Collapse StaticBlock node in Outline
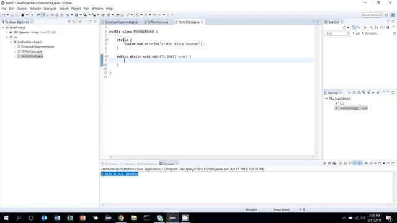The height and width of the screenshot is (223, 397). (x=326, y=98)
